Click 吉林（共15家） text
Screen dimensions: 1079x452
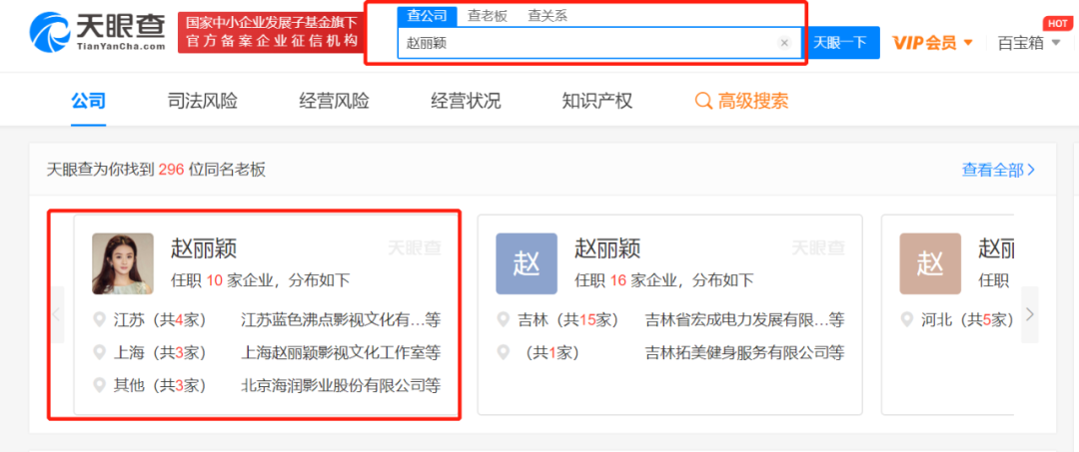click(567, 320)
